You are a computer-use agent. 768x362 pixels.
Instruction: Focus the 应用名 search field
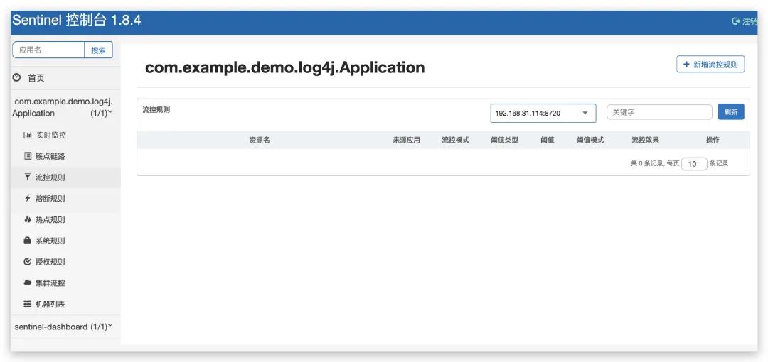point(48,50)
